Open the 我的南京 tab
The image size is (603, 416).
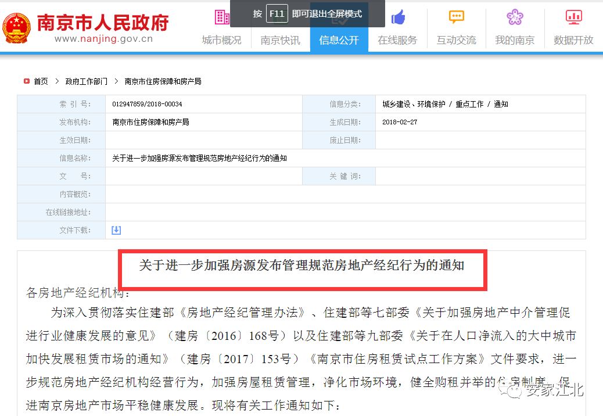[515, 40]
